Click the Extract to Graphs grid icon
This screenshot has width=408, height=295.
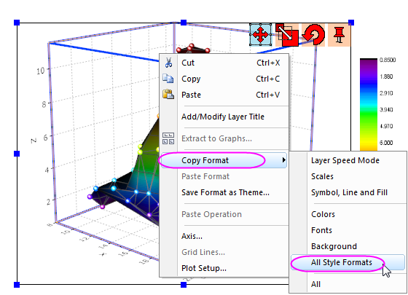(x=168, y=138)
